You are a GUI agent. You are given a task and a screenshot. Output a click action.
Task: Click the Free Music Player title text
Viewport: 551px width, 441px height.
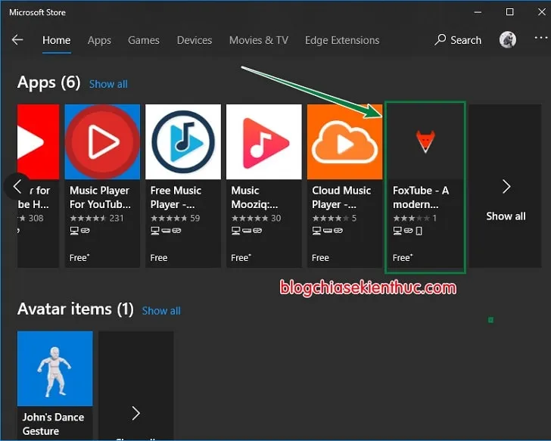pyautogui.click(x=176, y=197)
